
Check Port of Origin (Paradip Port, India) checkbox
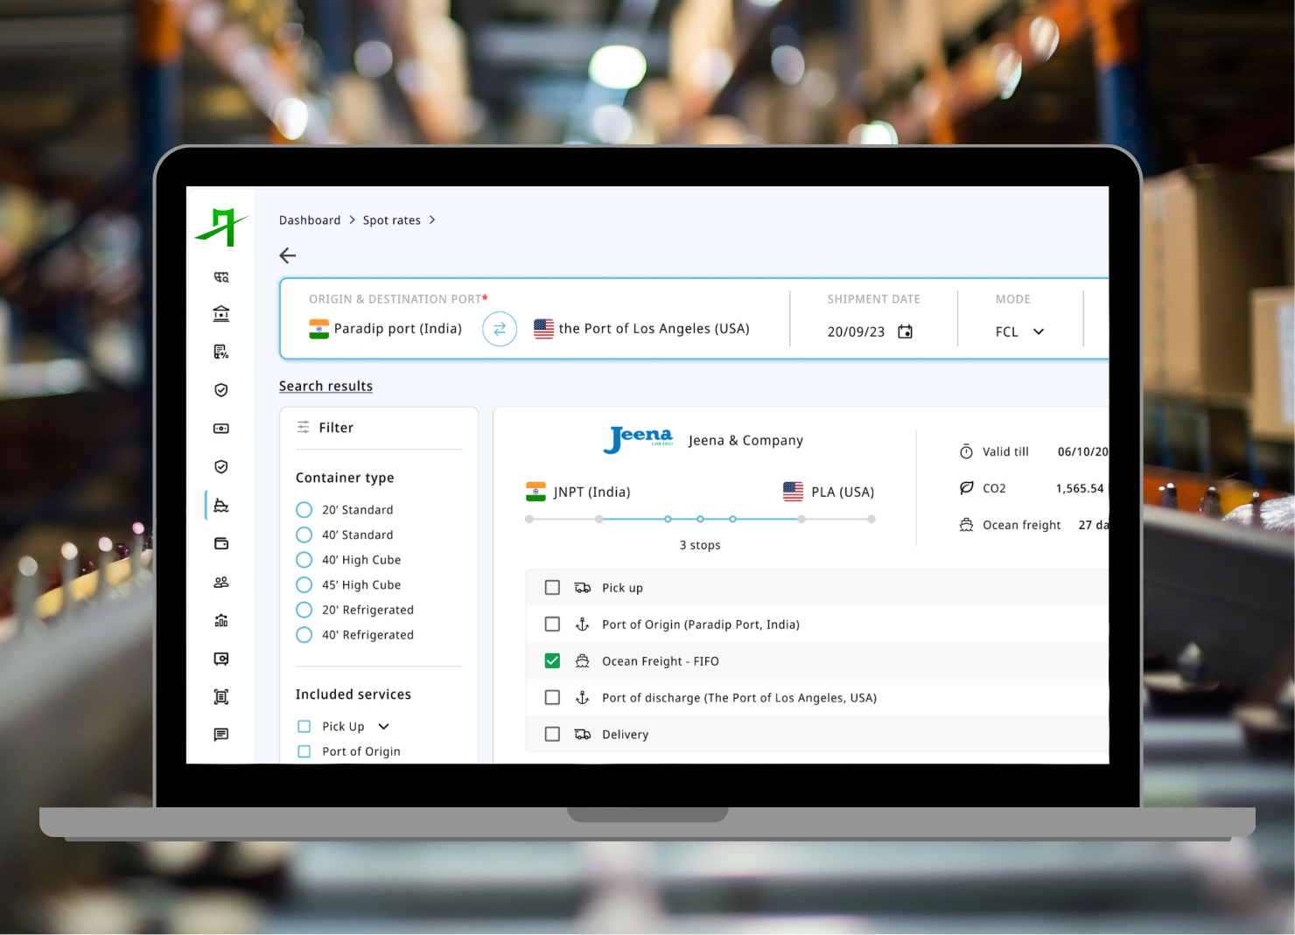point(552,624)
